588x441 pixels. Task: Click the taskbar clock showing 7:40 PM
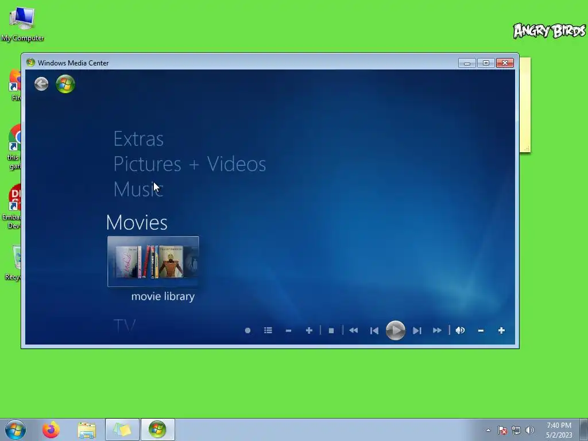559,430
